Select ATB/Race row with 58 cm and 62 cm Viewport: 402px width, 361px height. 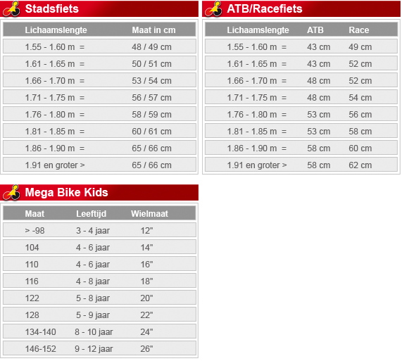coord(301,165)
